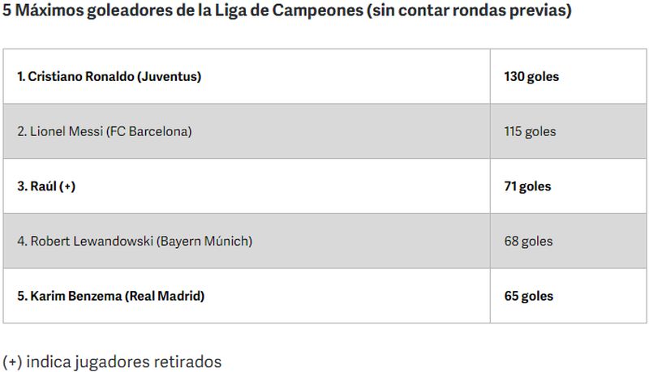Screen dimensions: 649x372
Task: Click the (+) marker beside Raúl
Action: (x=67, y=186)
